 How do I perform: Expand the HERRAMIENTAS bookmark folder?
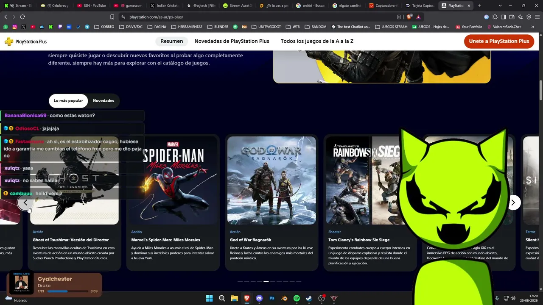point(187,27)
